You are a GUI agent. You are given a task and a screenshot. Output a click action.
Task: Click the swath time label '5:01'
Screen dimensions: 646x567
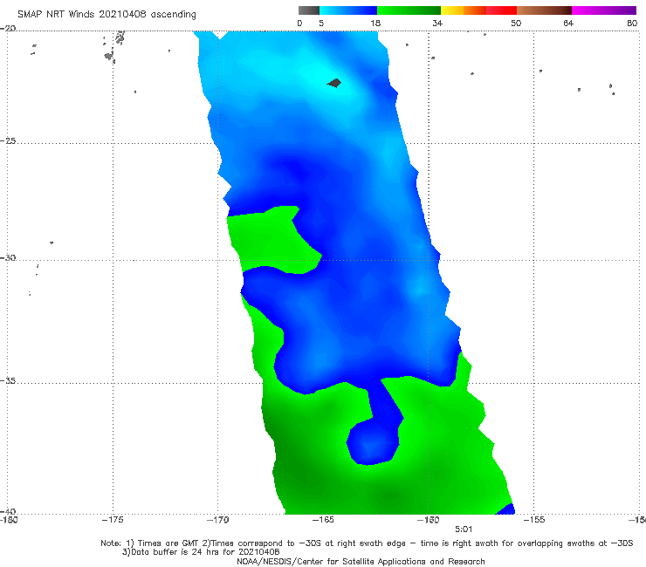point(464,529)
